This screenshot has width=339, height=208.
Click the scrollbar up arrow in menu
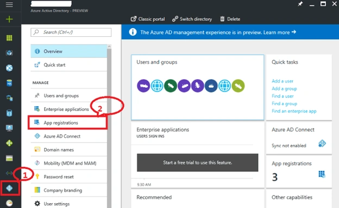point(109,47)
